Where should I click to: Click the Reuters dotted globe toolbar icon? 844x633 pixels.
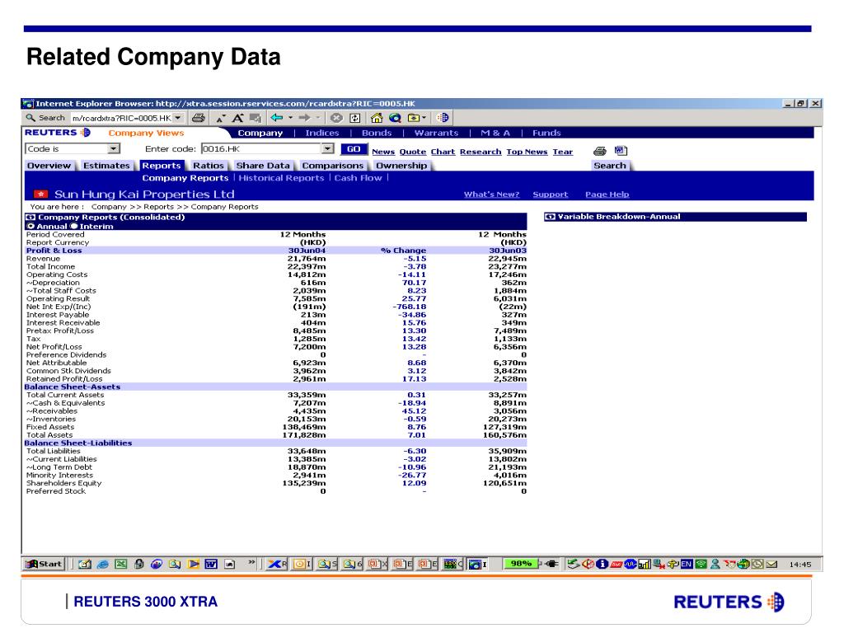pyautogui.click(x=443, y=118)
